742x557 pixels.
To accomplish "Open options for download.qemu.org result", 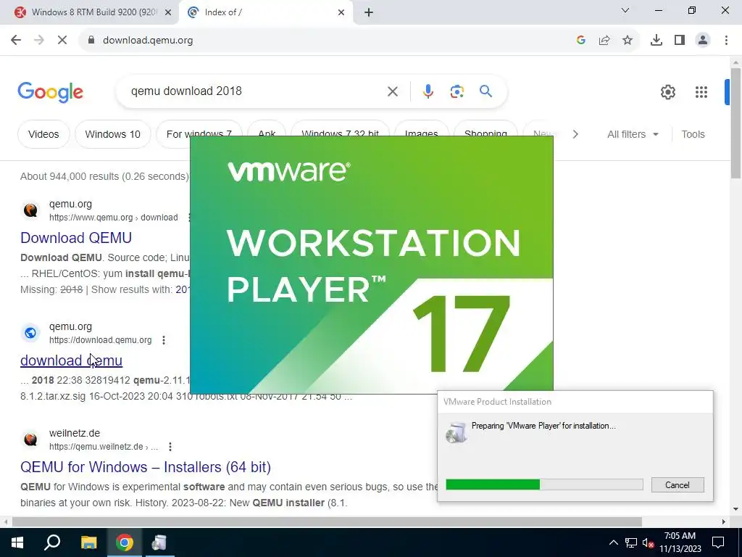I will 164,340.
